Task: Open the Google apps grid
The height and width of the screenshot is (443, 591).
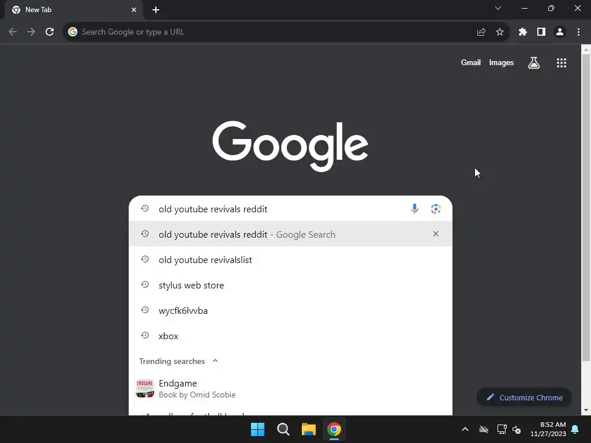Action: (x=562, y=63)
